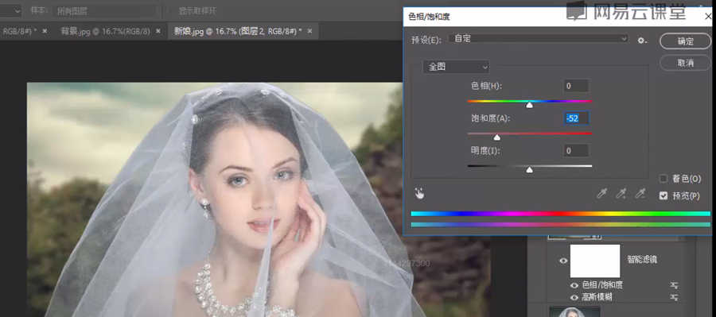Activate the on-image targeted adjustment hand tool
Screen dimensions: 716x317
pos(419,194)
